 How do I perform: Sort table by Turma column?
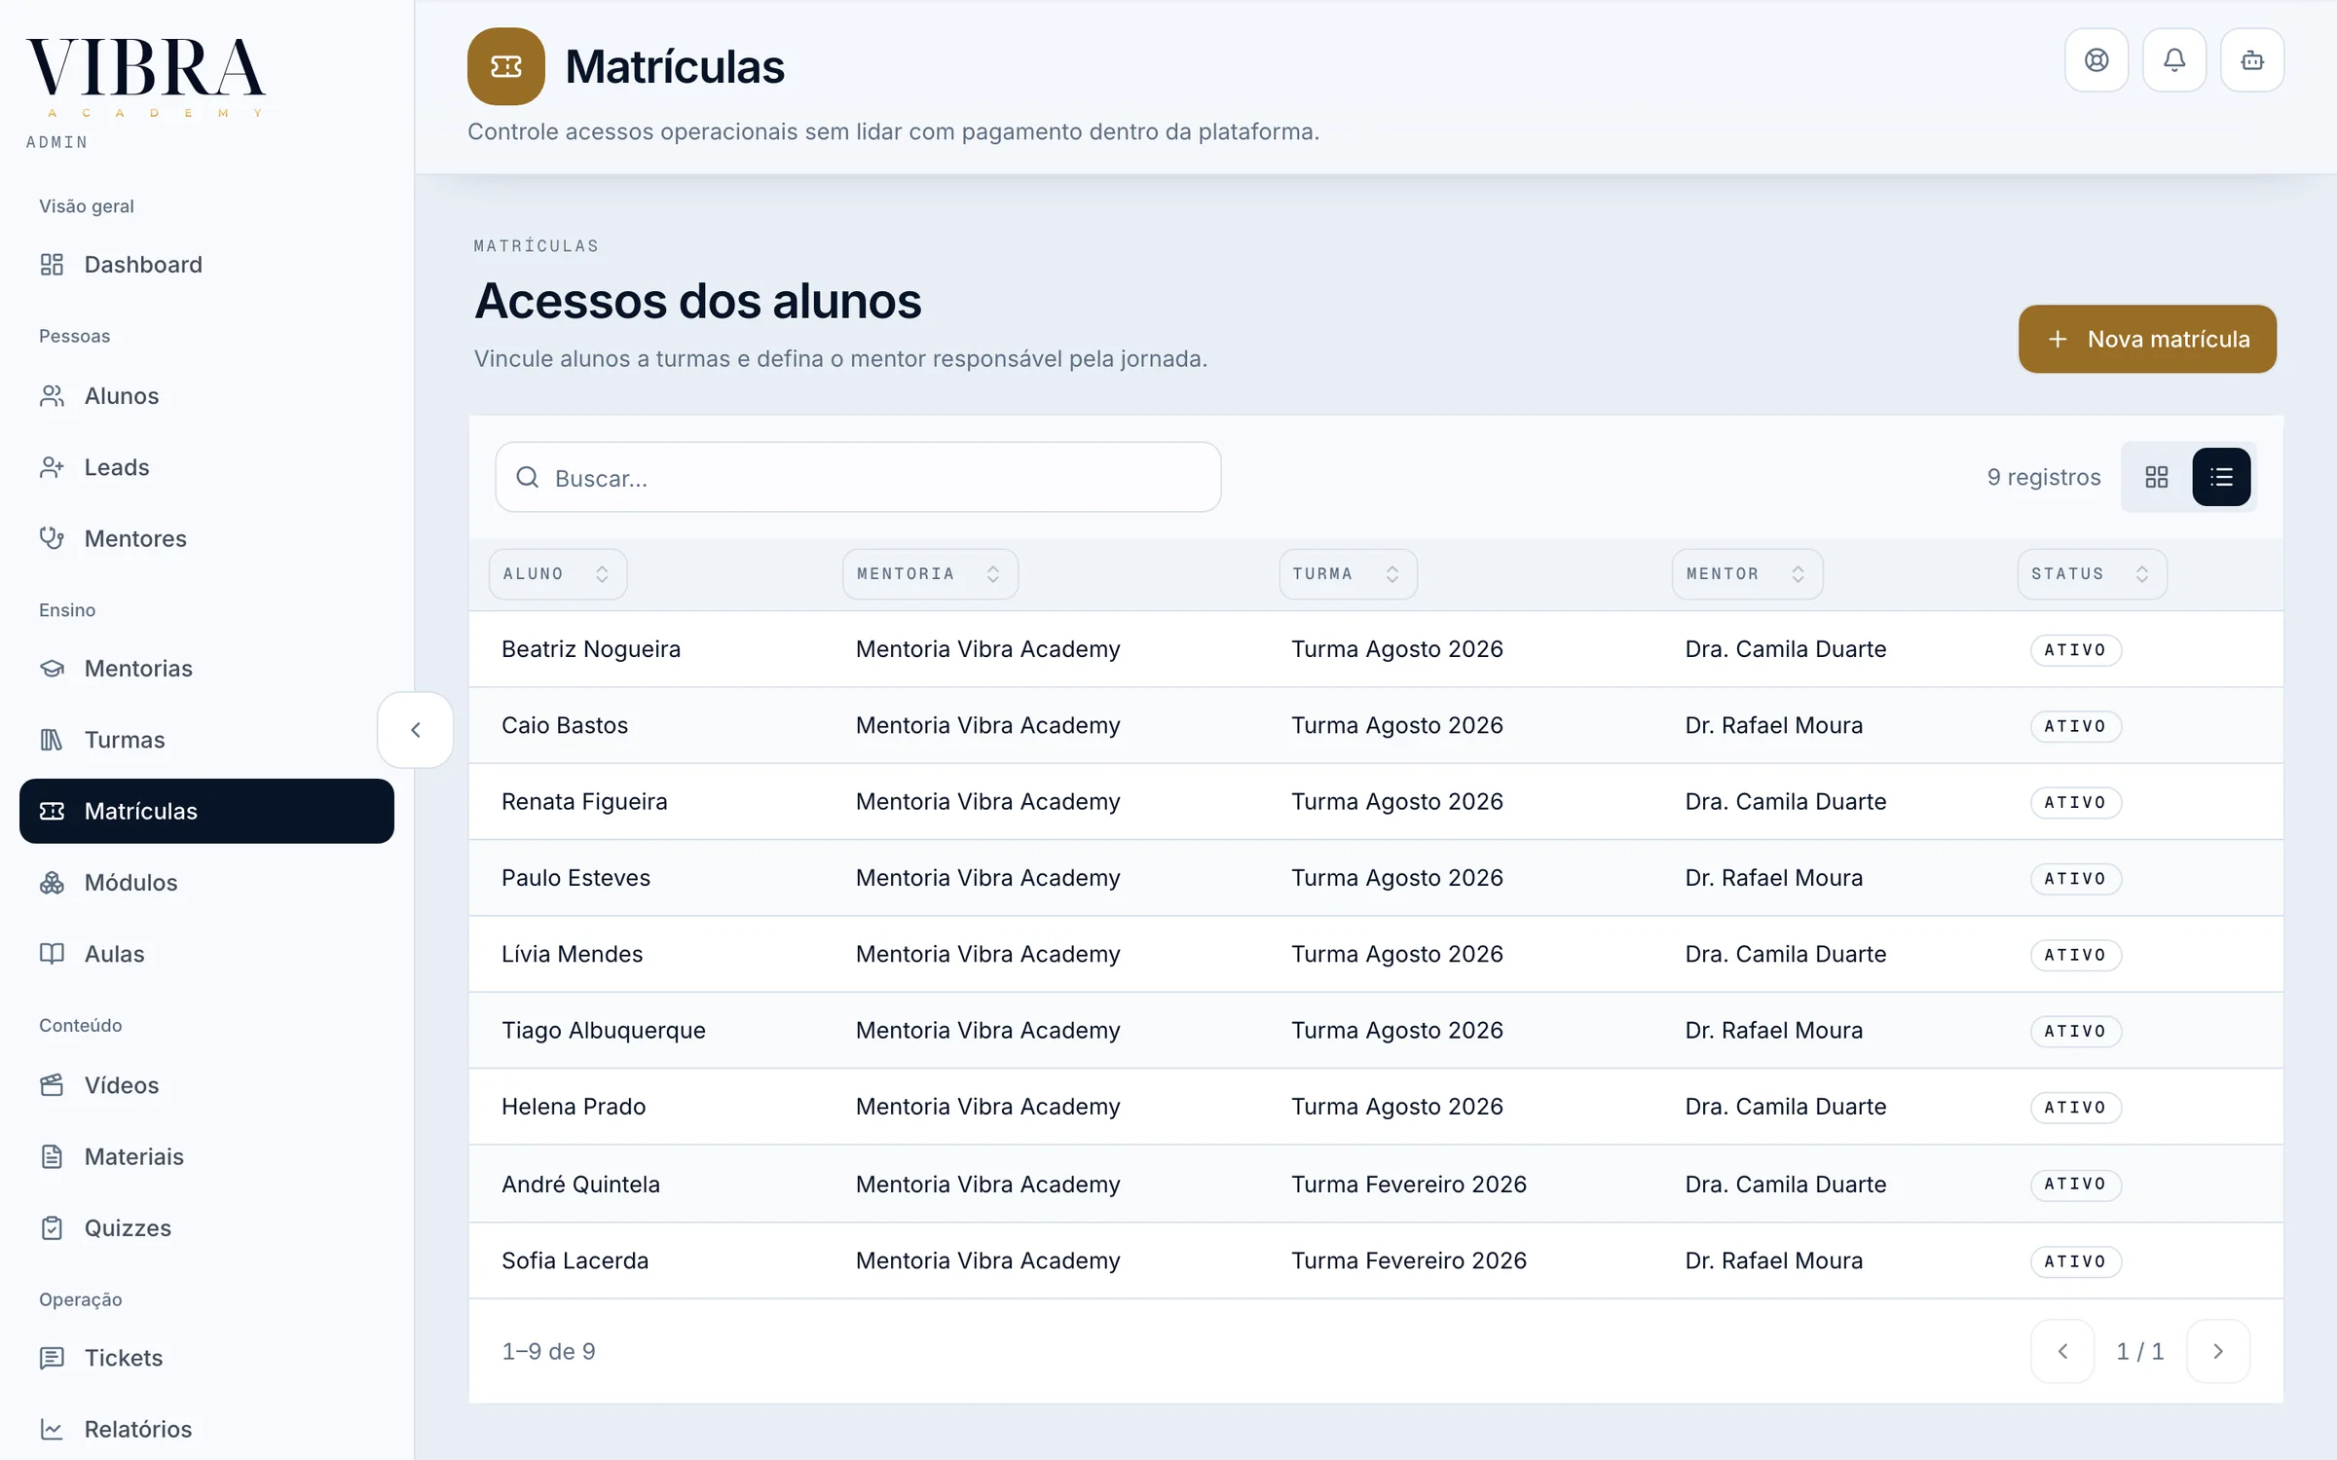tap(1348, 574)
